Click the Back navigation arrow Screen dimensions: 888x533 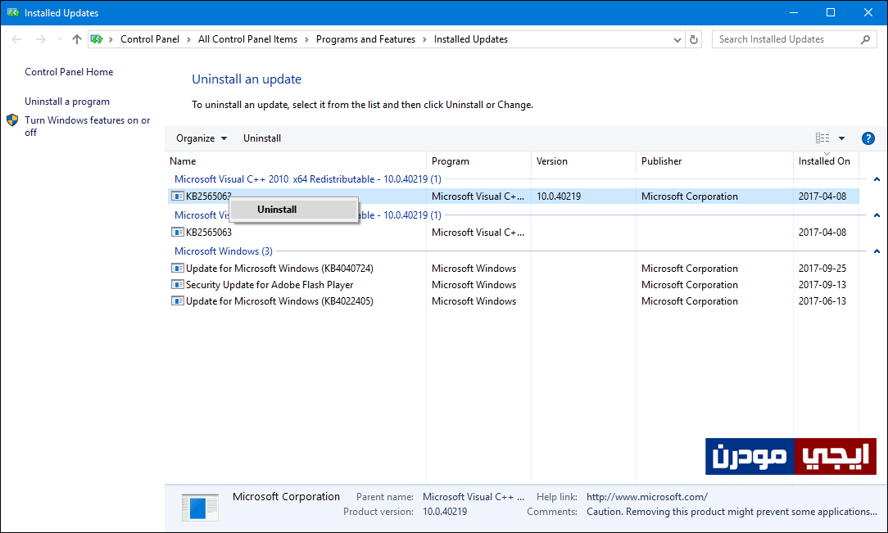click(x=16, y=39)
